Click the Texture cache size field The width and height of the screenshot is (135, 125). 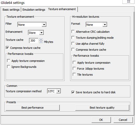click(34, 41)
